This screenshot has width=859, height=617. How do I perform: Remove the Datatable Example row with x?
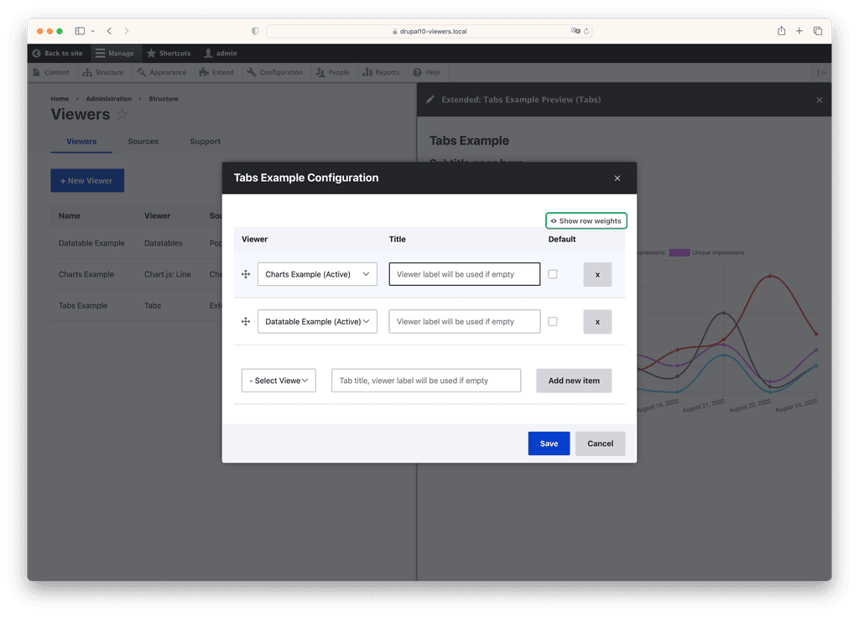point(597,321)
